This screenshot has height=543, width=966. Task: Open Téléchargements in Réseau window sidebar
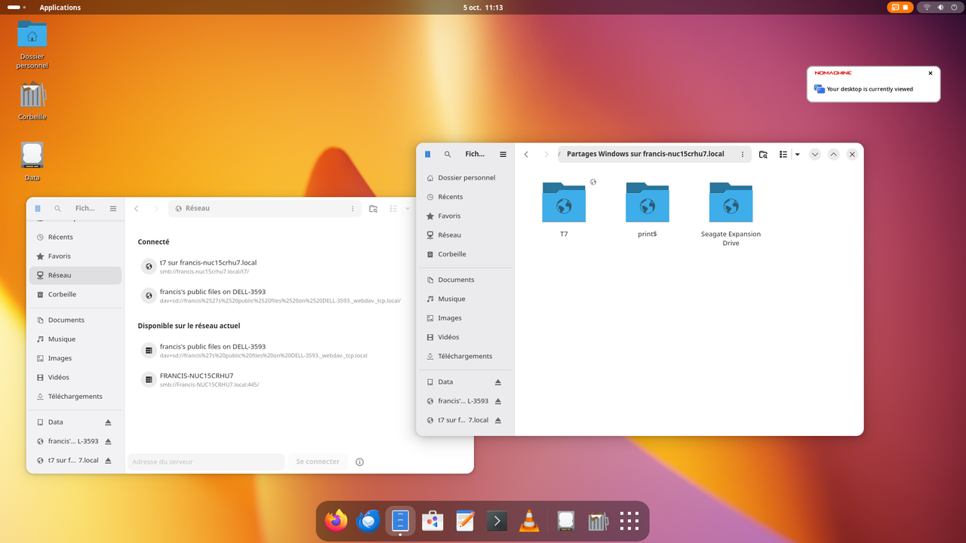pyautogui.click(x=75, y=396)
